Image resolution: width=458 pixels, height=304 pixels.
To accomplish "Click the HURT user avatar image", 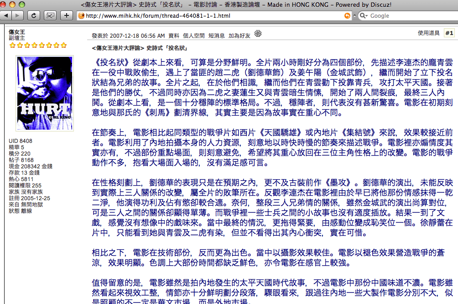I will (44, 94).
